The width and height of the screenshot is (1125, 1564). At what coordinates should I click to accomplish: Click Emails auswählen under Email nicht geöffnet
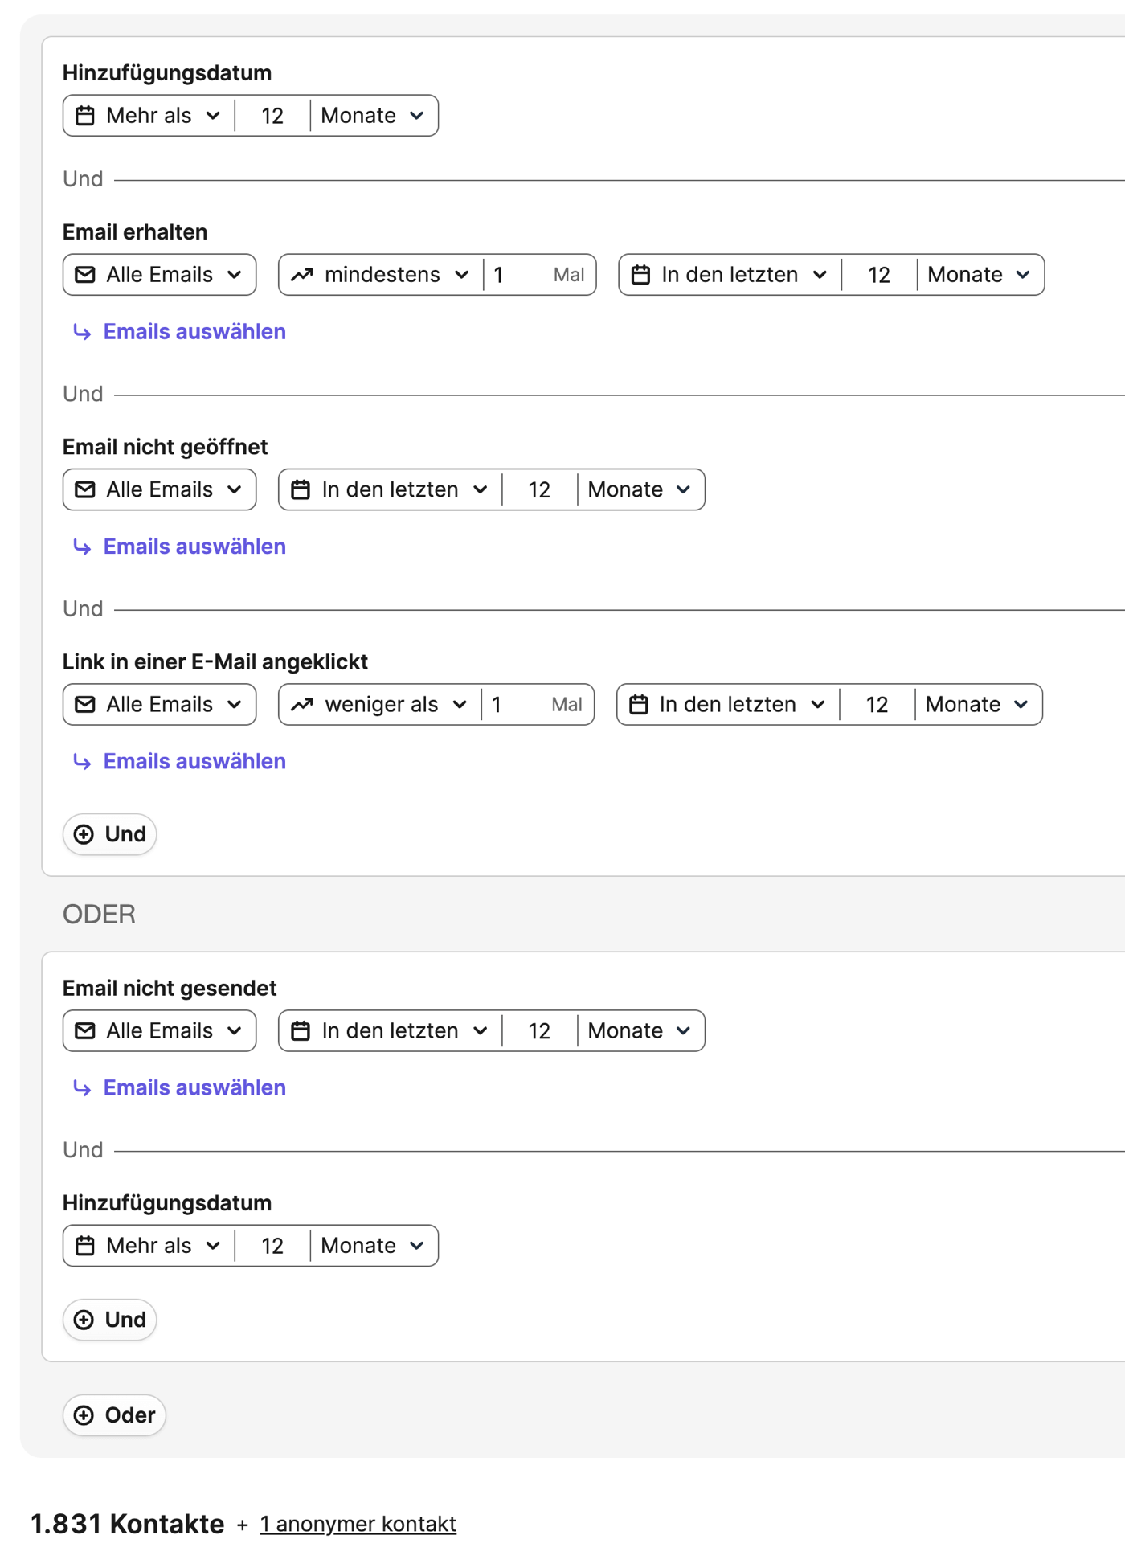194,547
